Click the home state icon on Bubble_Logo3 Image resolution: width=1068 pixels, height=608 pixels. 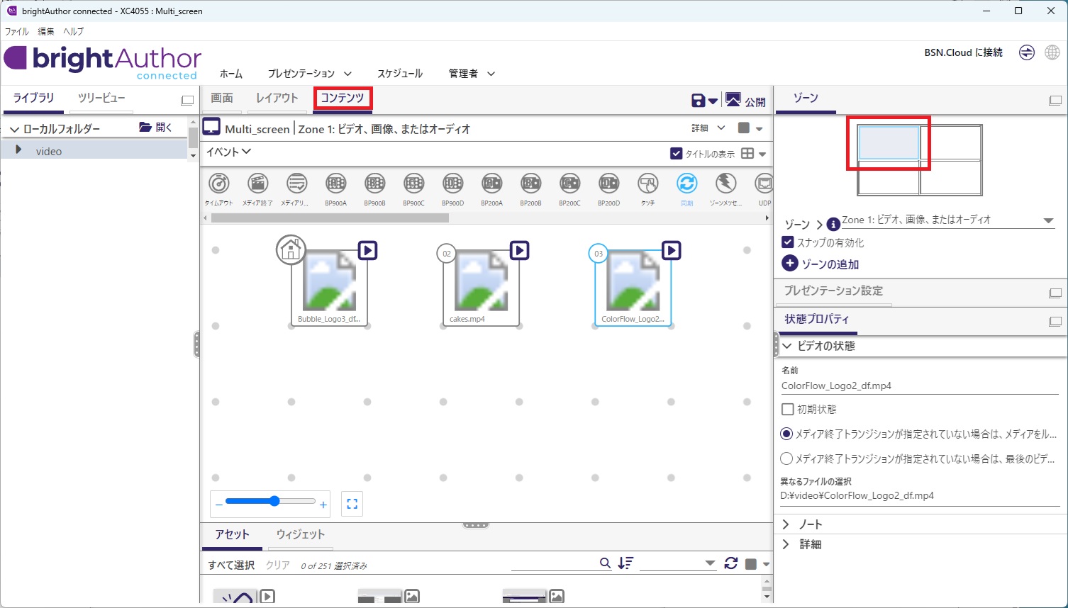click(291, 249)
